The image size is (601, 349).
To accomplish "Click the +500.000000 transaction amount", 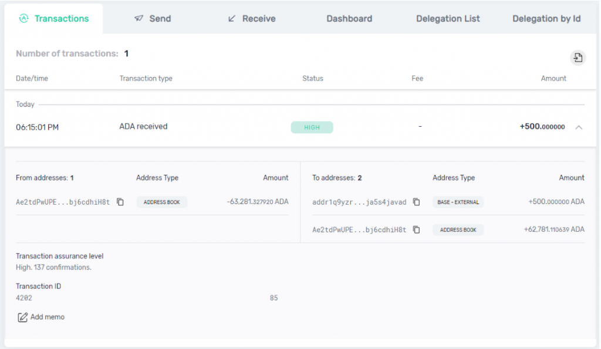I will (542, 127).
